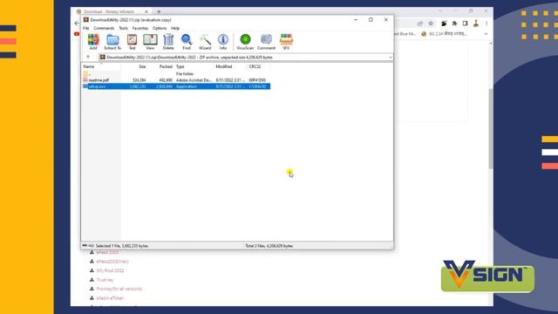Viewport: 558px width, 314px height.
Task: Click the Adobe Acrobat Do... type cell
Action: [194, 80]
